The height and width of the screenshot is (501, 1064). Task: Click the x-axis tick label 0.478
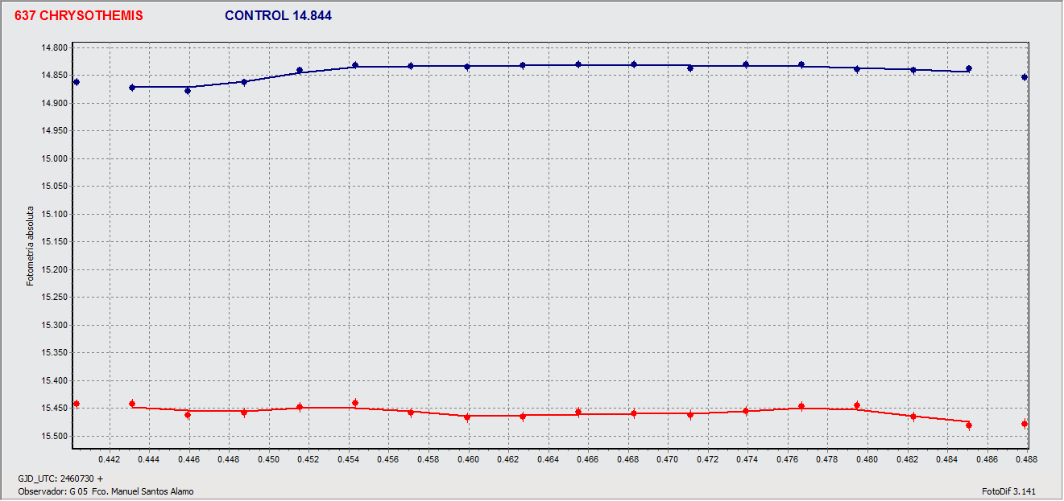(x=827, y=460)
